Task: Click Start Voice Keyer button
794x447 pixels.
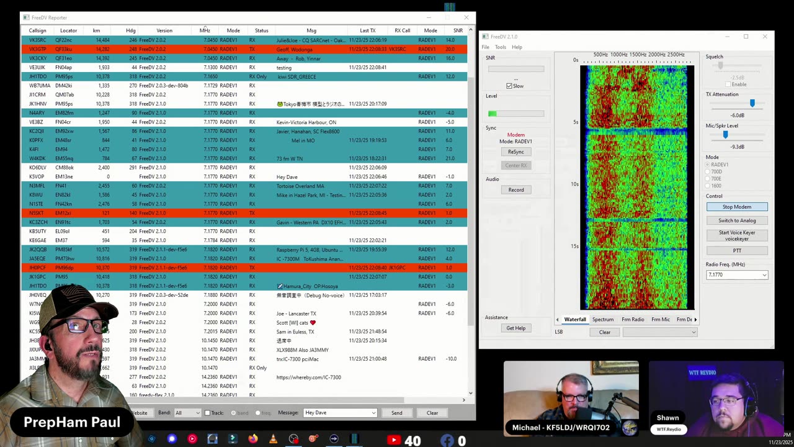Action: 737,235
